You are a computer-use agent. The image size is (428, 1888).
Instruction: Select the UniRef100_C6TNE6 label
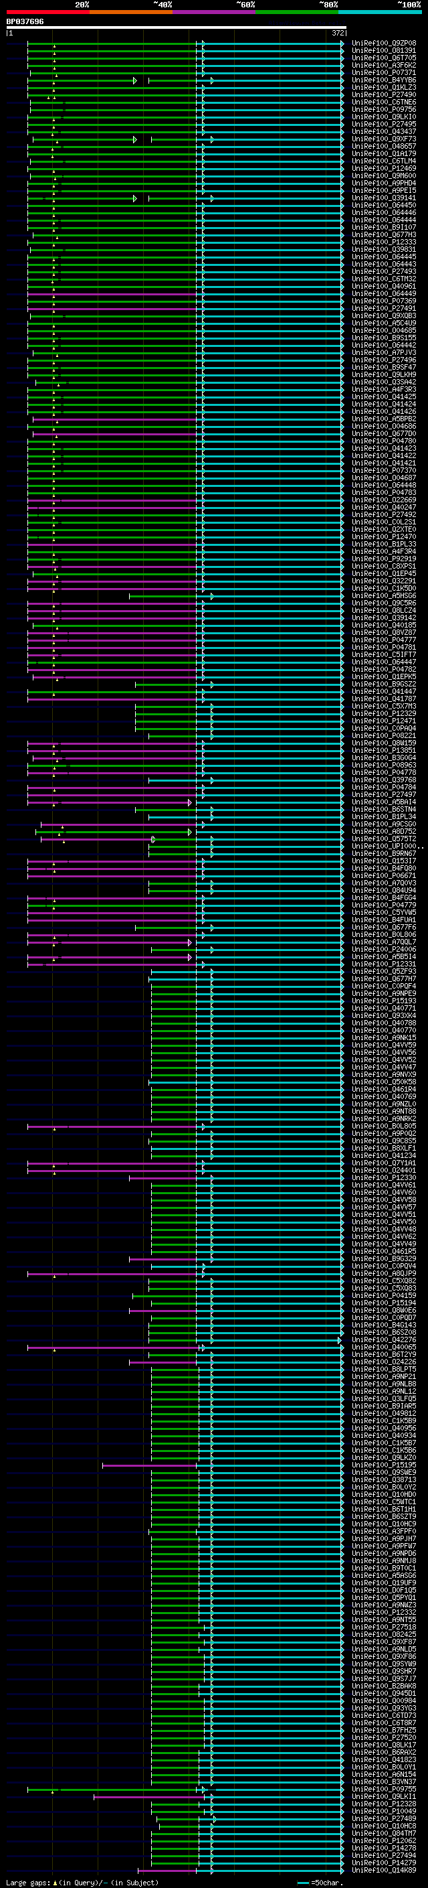(384, 102)
